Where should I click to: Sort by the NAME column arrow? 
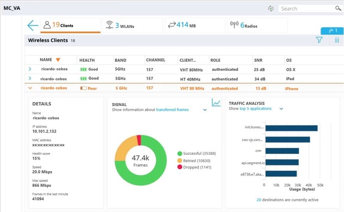pos(58,60)
